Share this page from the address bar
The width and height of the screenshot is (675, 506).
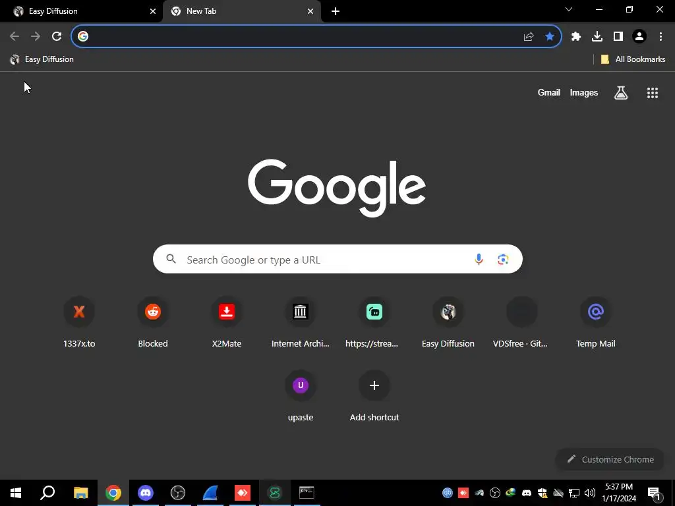pyautogui.click(x=529, y=37)
